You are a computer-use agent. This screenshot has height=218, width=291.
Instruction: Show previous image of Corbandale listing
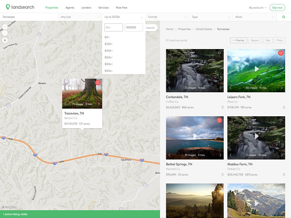point(169,88)
